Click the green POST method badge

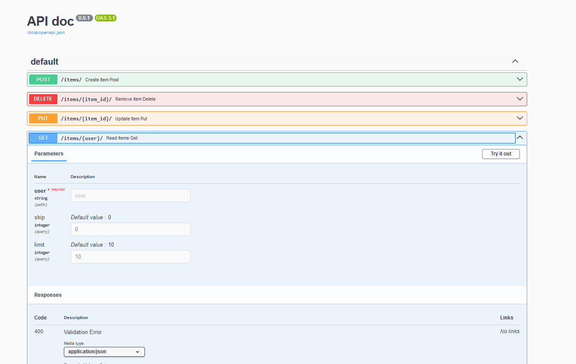43,80
